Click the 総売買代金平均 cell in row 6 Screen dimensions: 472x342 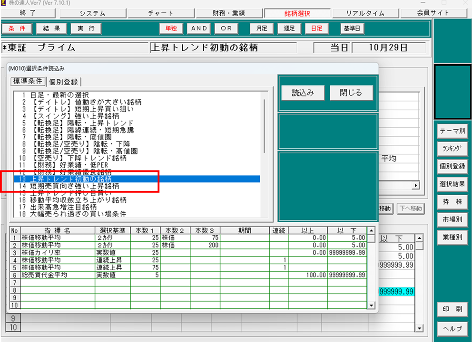(45, 275)
